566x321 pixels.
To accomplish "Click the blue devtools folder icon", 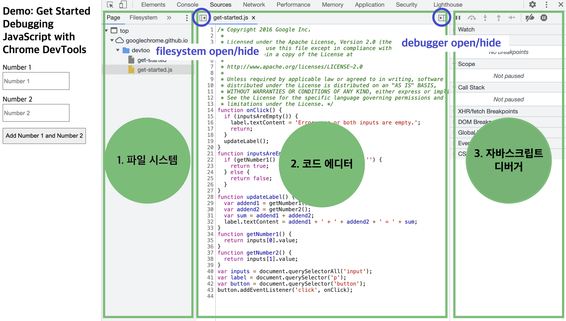I will click(126, 50).
